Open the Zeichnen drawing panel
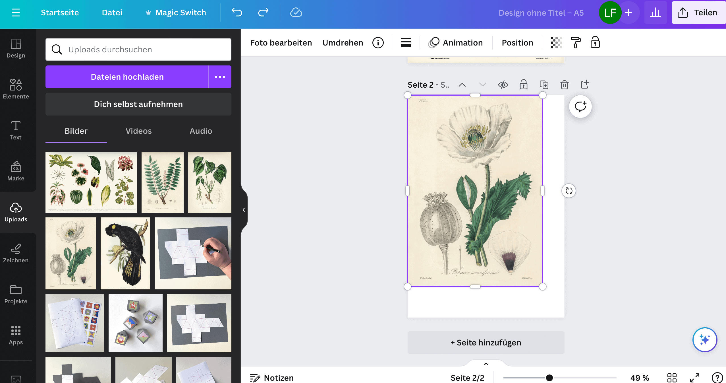 (x=16, y=253)
